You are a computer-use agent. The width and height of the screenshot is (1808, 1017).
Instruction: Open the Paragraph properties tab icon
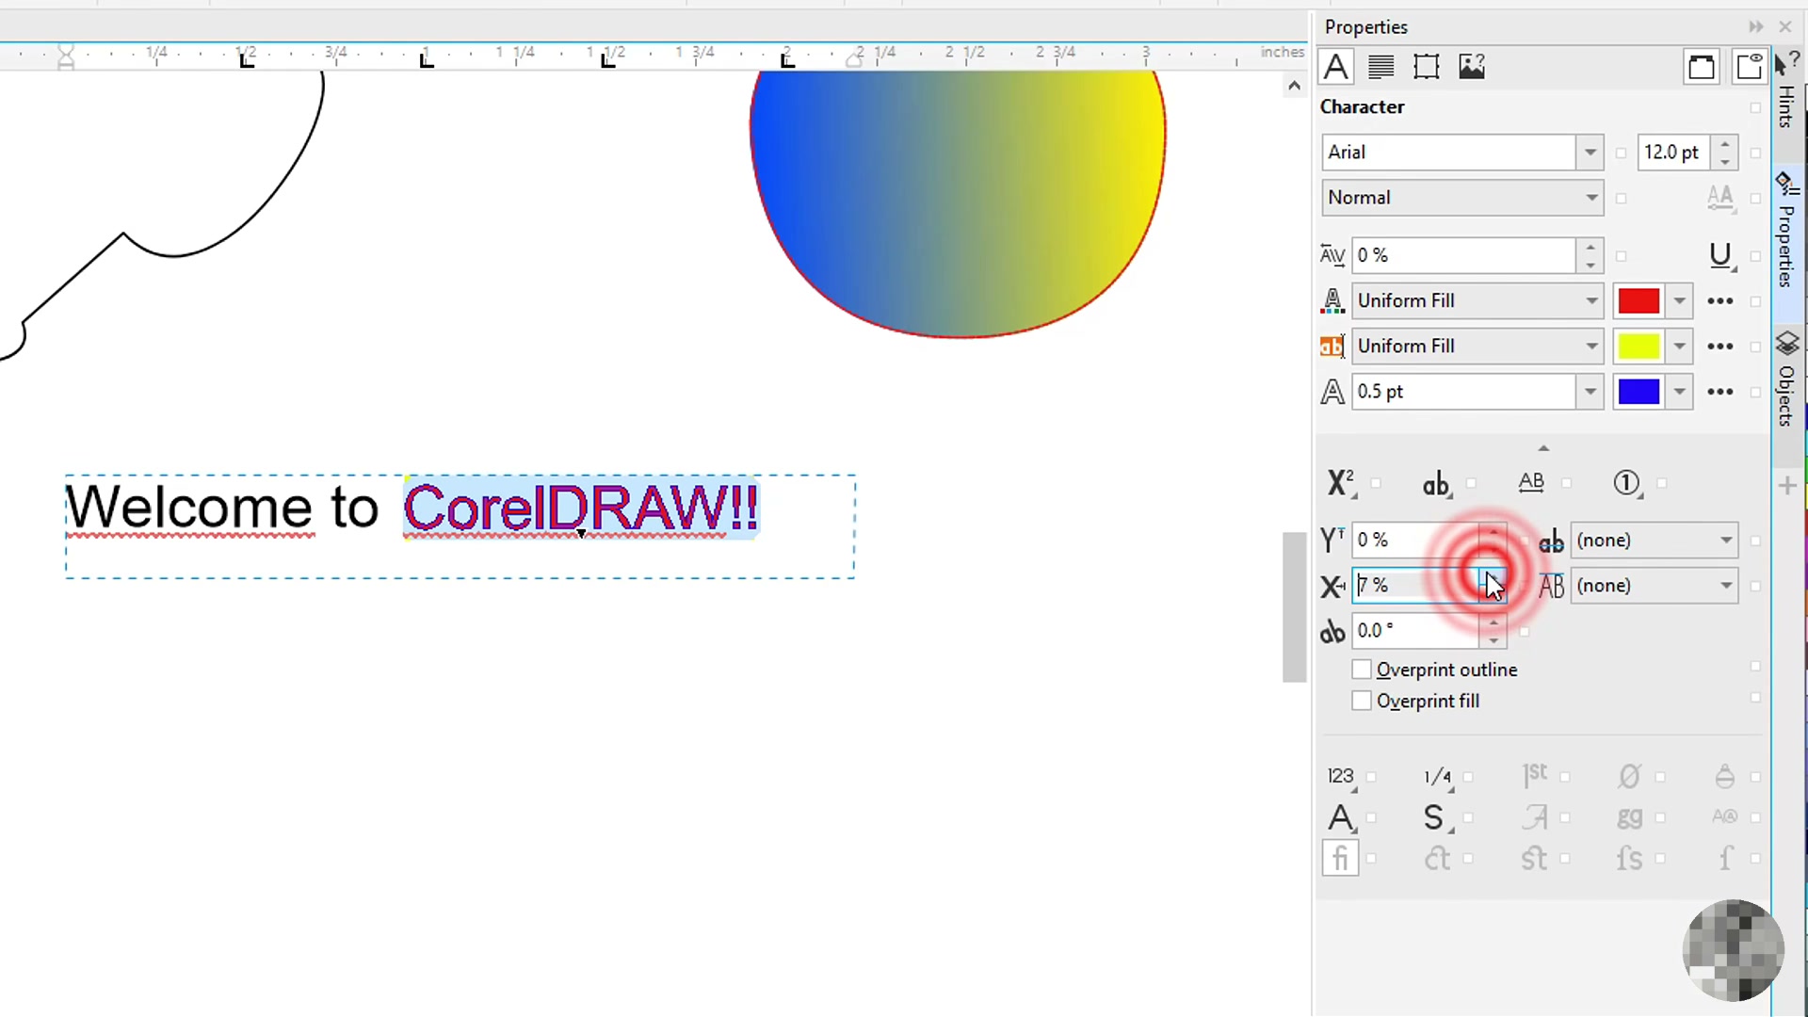[1381, 67]
